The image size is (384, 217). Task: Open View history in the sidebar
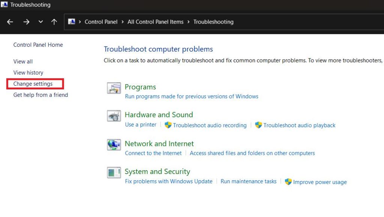tap(28, 73)
